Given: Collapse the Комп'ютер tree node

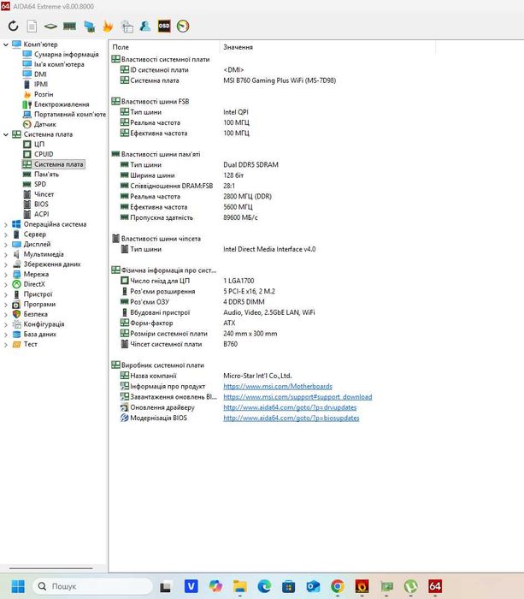Looking at the screenshot, I should [x=6, y=44].
